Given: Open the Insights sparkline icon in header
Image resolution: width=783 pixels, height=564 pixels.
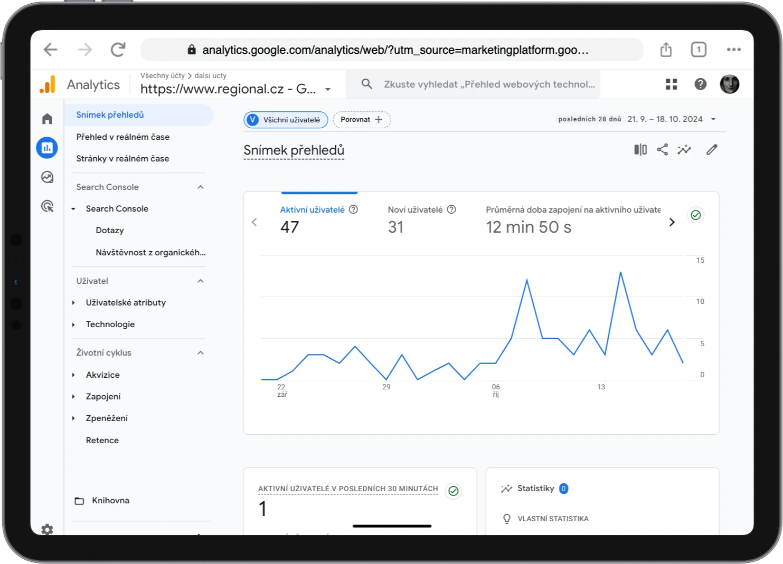Looking at the screenshot, I should click(x=684, y=150).
